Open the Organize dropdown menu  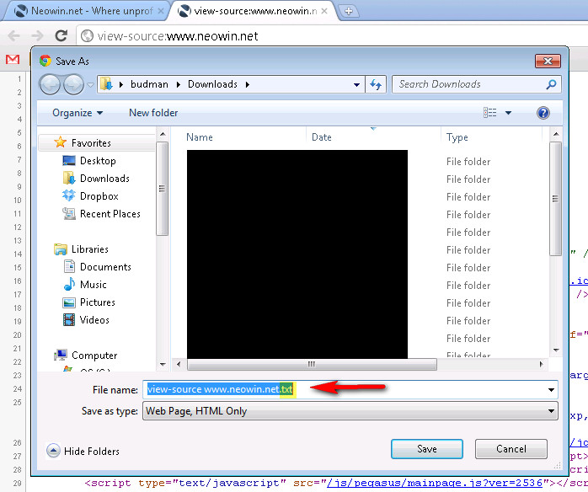[78, 113]
